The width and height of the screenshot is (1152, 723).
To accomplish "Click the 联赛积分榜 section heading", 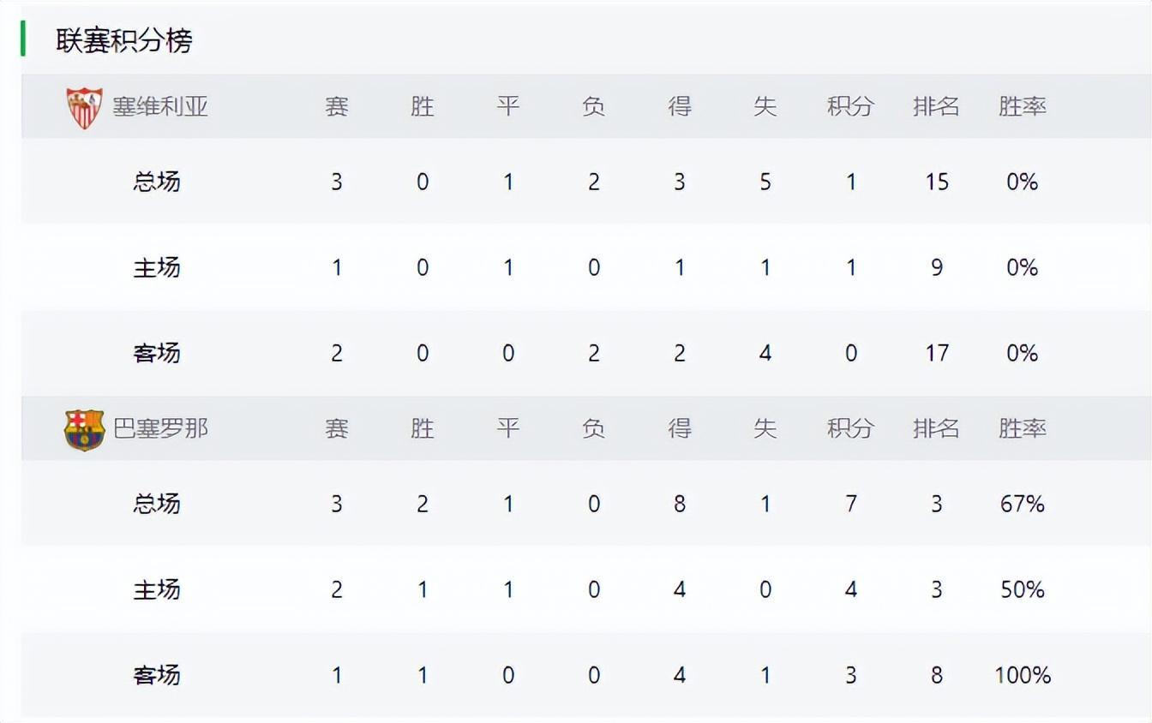I will 124,40.
